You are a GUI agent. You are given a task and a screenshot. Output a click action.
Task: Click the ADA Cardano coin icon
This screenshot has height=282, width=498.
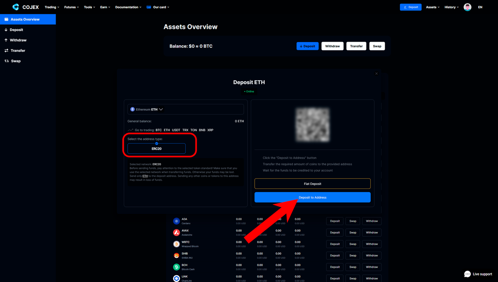[x=176, y=221]
